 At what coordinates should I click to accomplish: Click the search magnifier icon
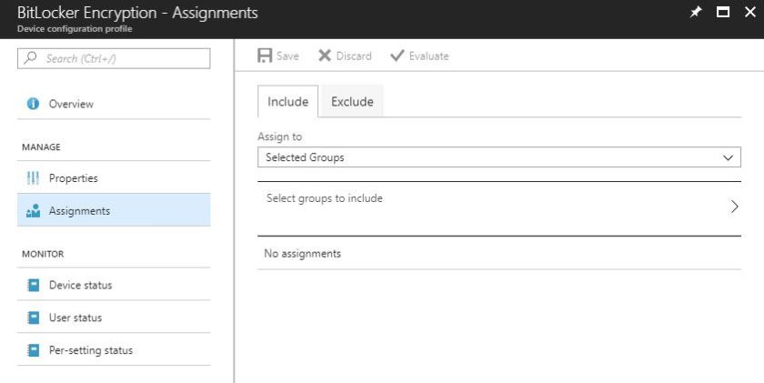coord(30,58)
